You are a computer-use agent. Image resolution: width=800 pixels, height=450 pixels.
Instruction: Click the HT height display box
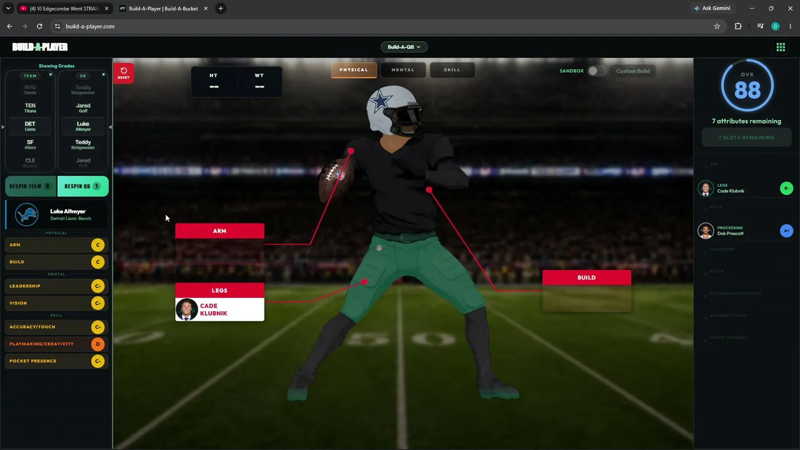coord(214,82)
